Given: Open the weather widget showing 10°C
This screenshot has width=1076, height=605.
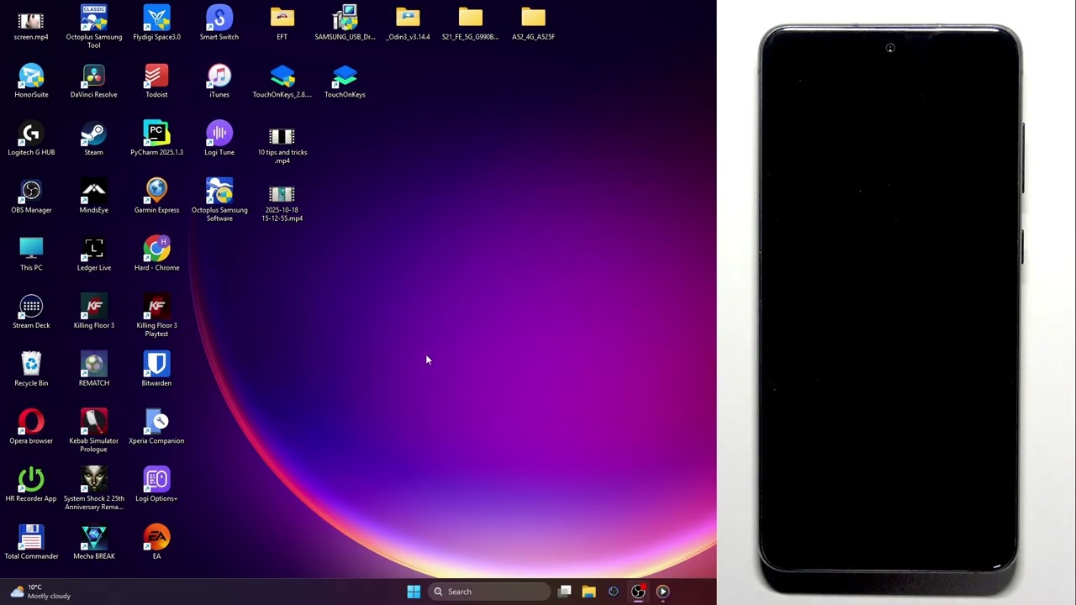Looking at the screenshot, I should point(40,592).
